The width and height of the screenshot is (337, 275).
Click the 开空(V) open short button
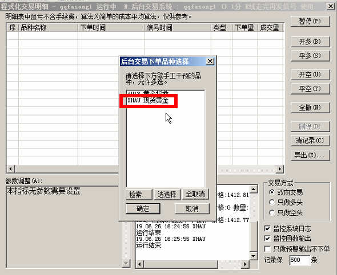click(310, 75)
